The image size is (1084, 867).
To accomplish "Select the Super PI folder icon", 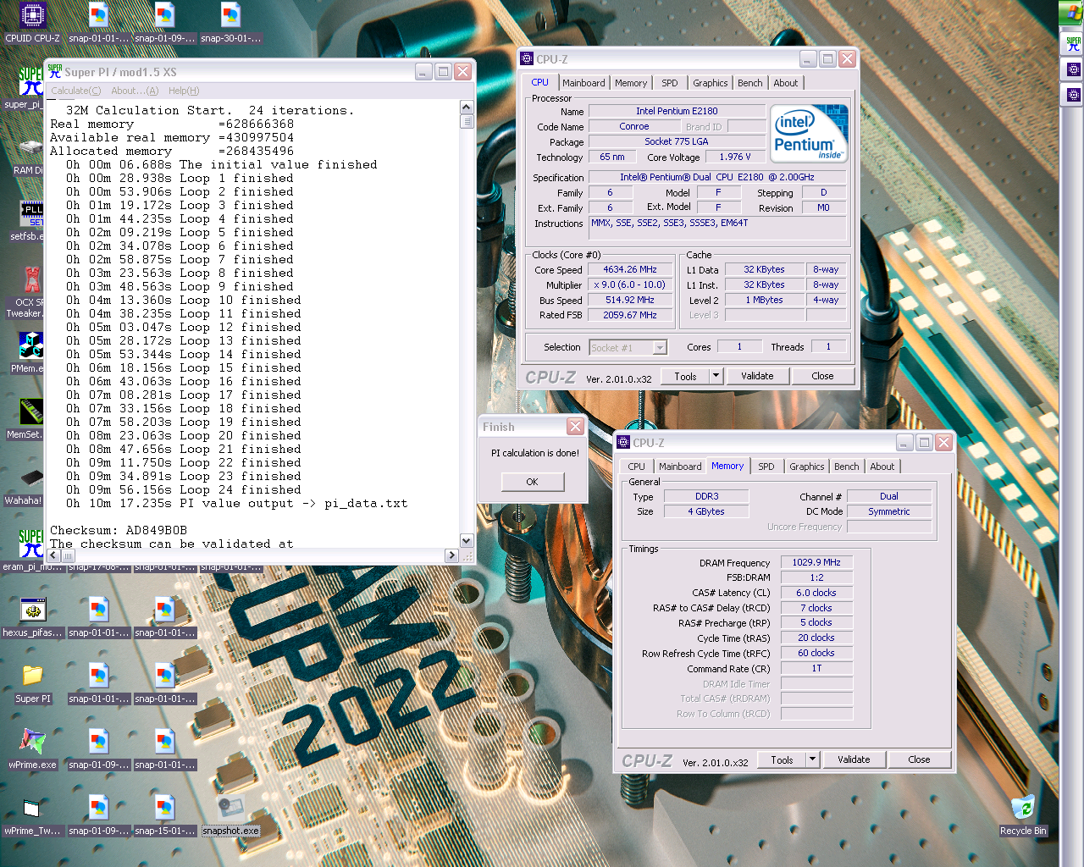I will pyautogui.click(x=32, y=683).
